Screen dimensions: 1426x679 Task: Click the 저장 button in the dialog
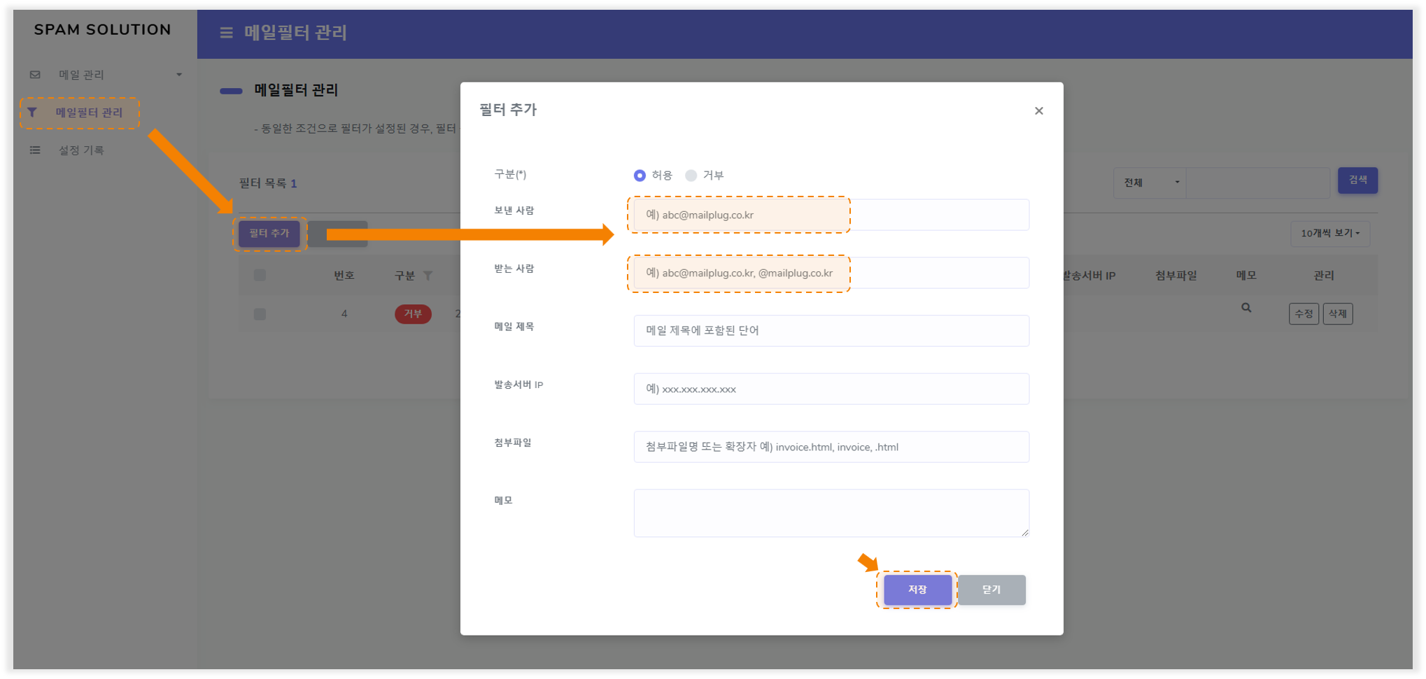[917, 590]
